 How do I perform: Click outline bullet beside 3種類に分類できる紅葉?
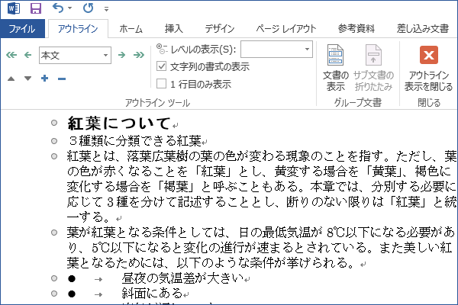(x=54, y=141)
